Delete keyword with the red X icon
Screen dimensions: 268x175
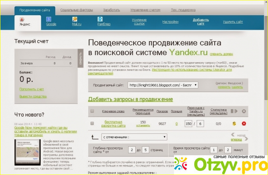click(x=244, y=124)
